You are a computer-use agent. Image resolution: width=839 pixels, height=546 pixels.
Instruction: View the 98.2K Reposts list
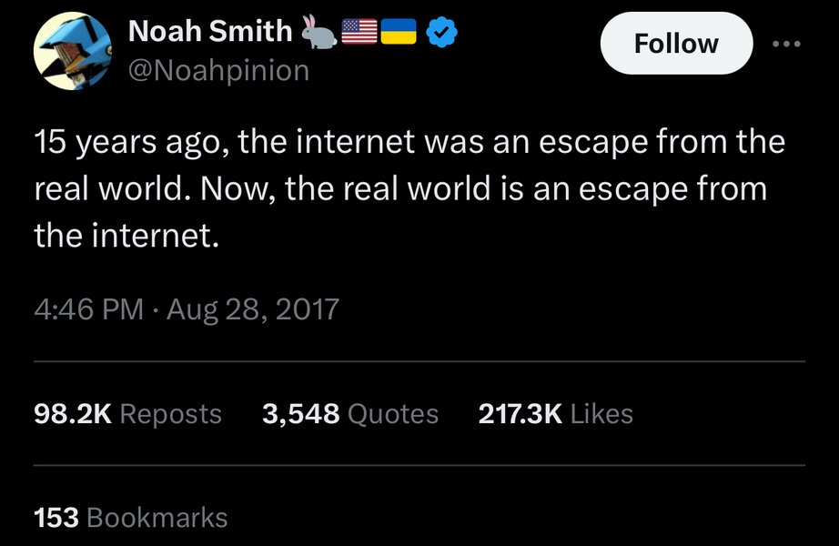(x=127, y=414)
